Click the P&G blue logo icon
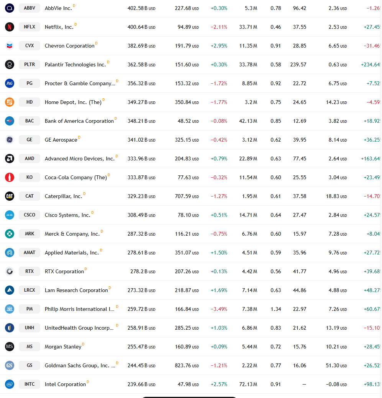Image resolution: width=382 pixels, height=398 pixels. pyautogui.click(x=10, y=83)
